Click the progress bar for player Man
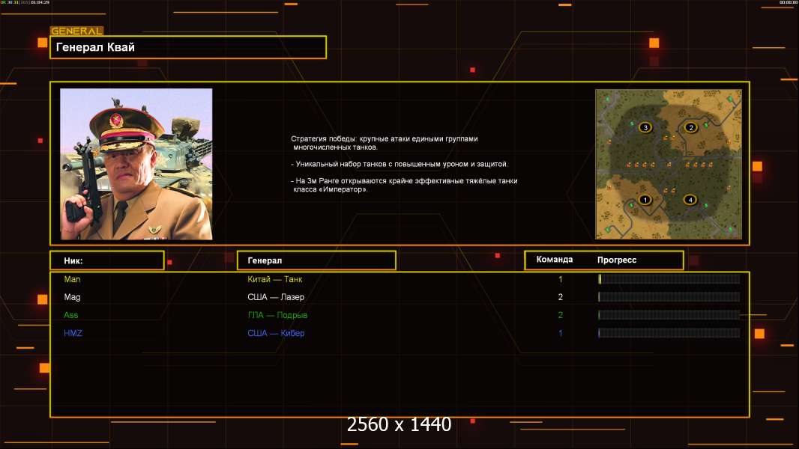Screen dimensions: 799x449 point(669,279)
